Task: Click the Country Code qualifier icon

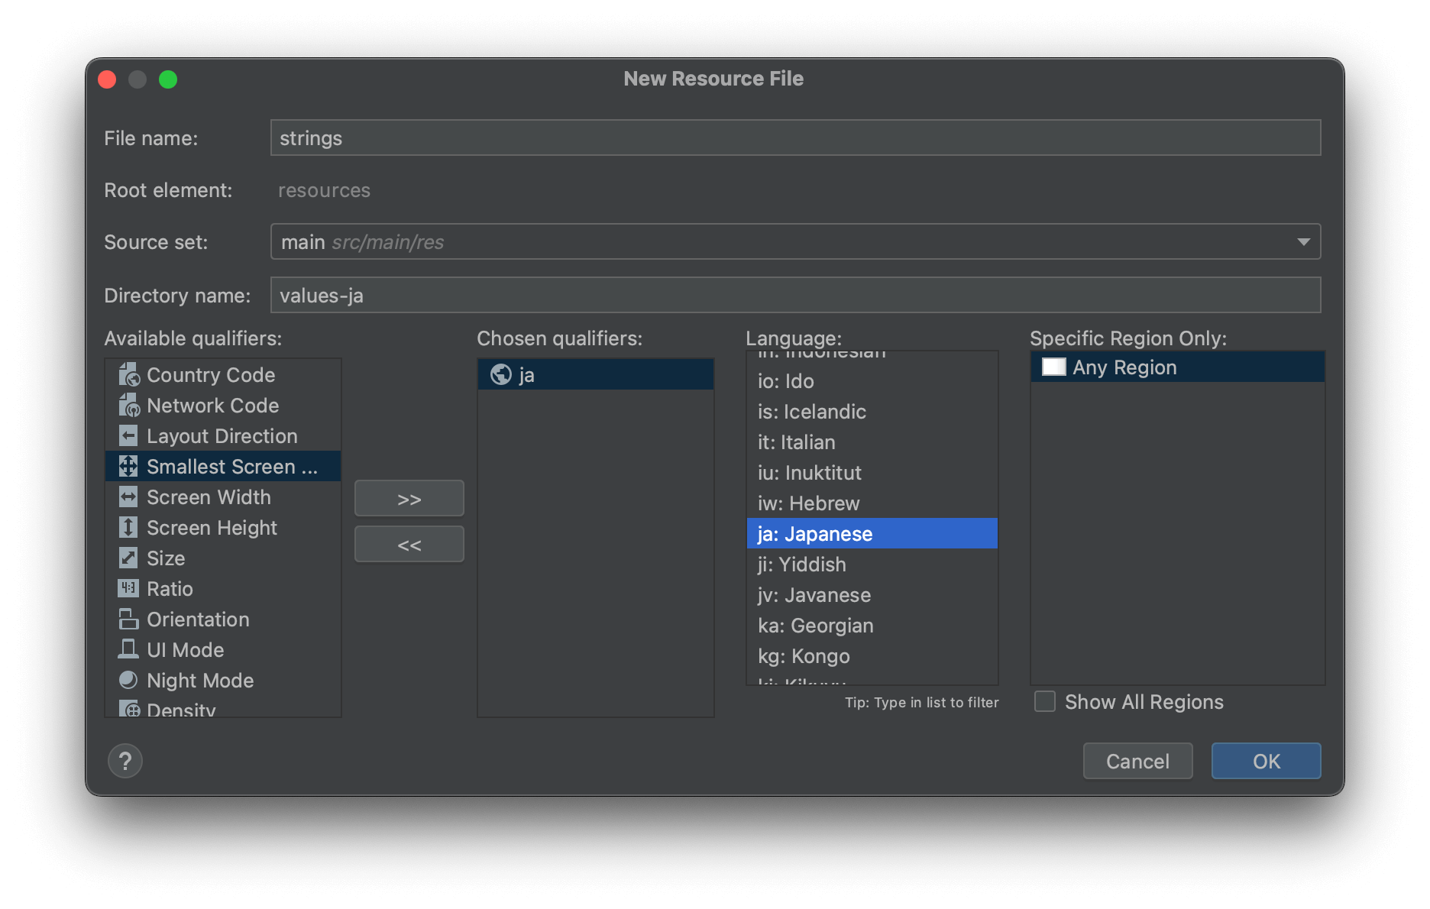Action: pos(128,375)
